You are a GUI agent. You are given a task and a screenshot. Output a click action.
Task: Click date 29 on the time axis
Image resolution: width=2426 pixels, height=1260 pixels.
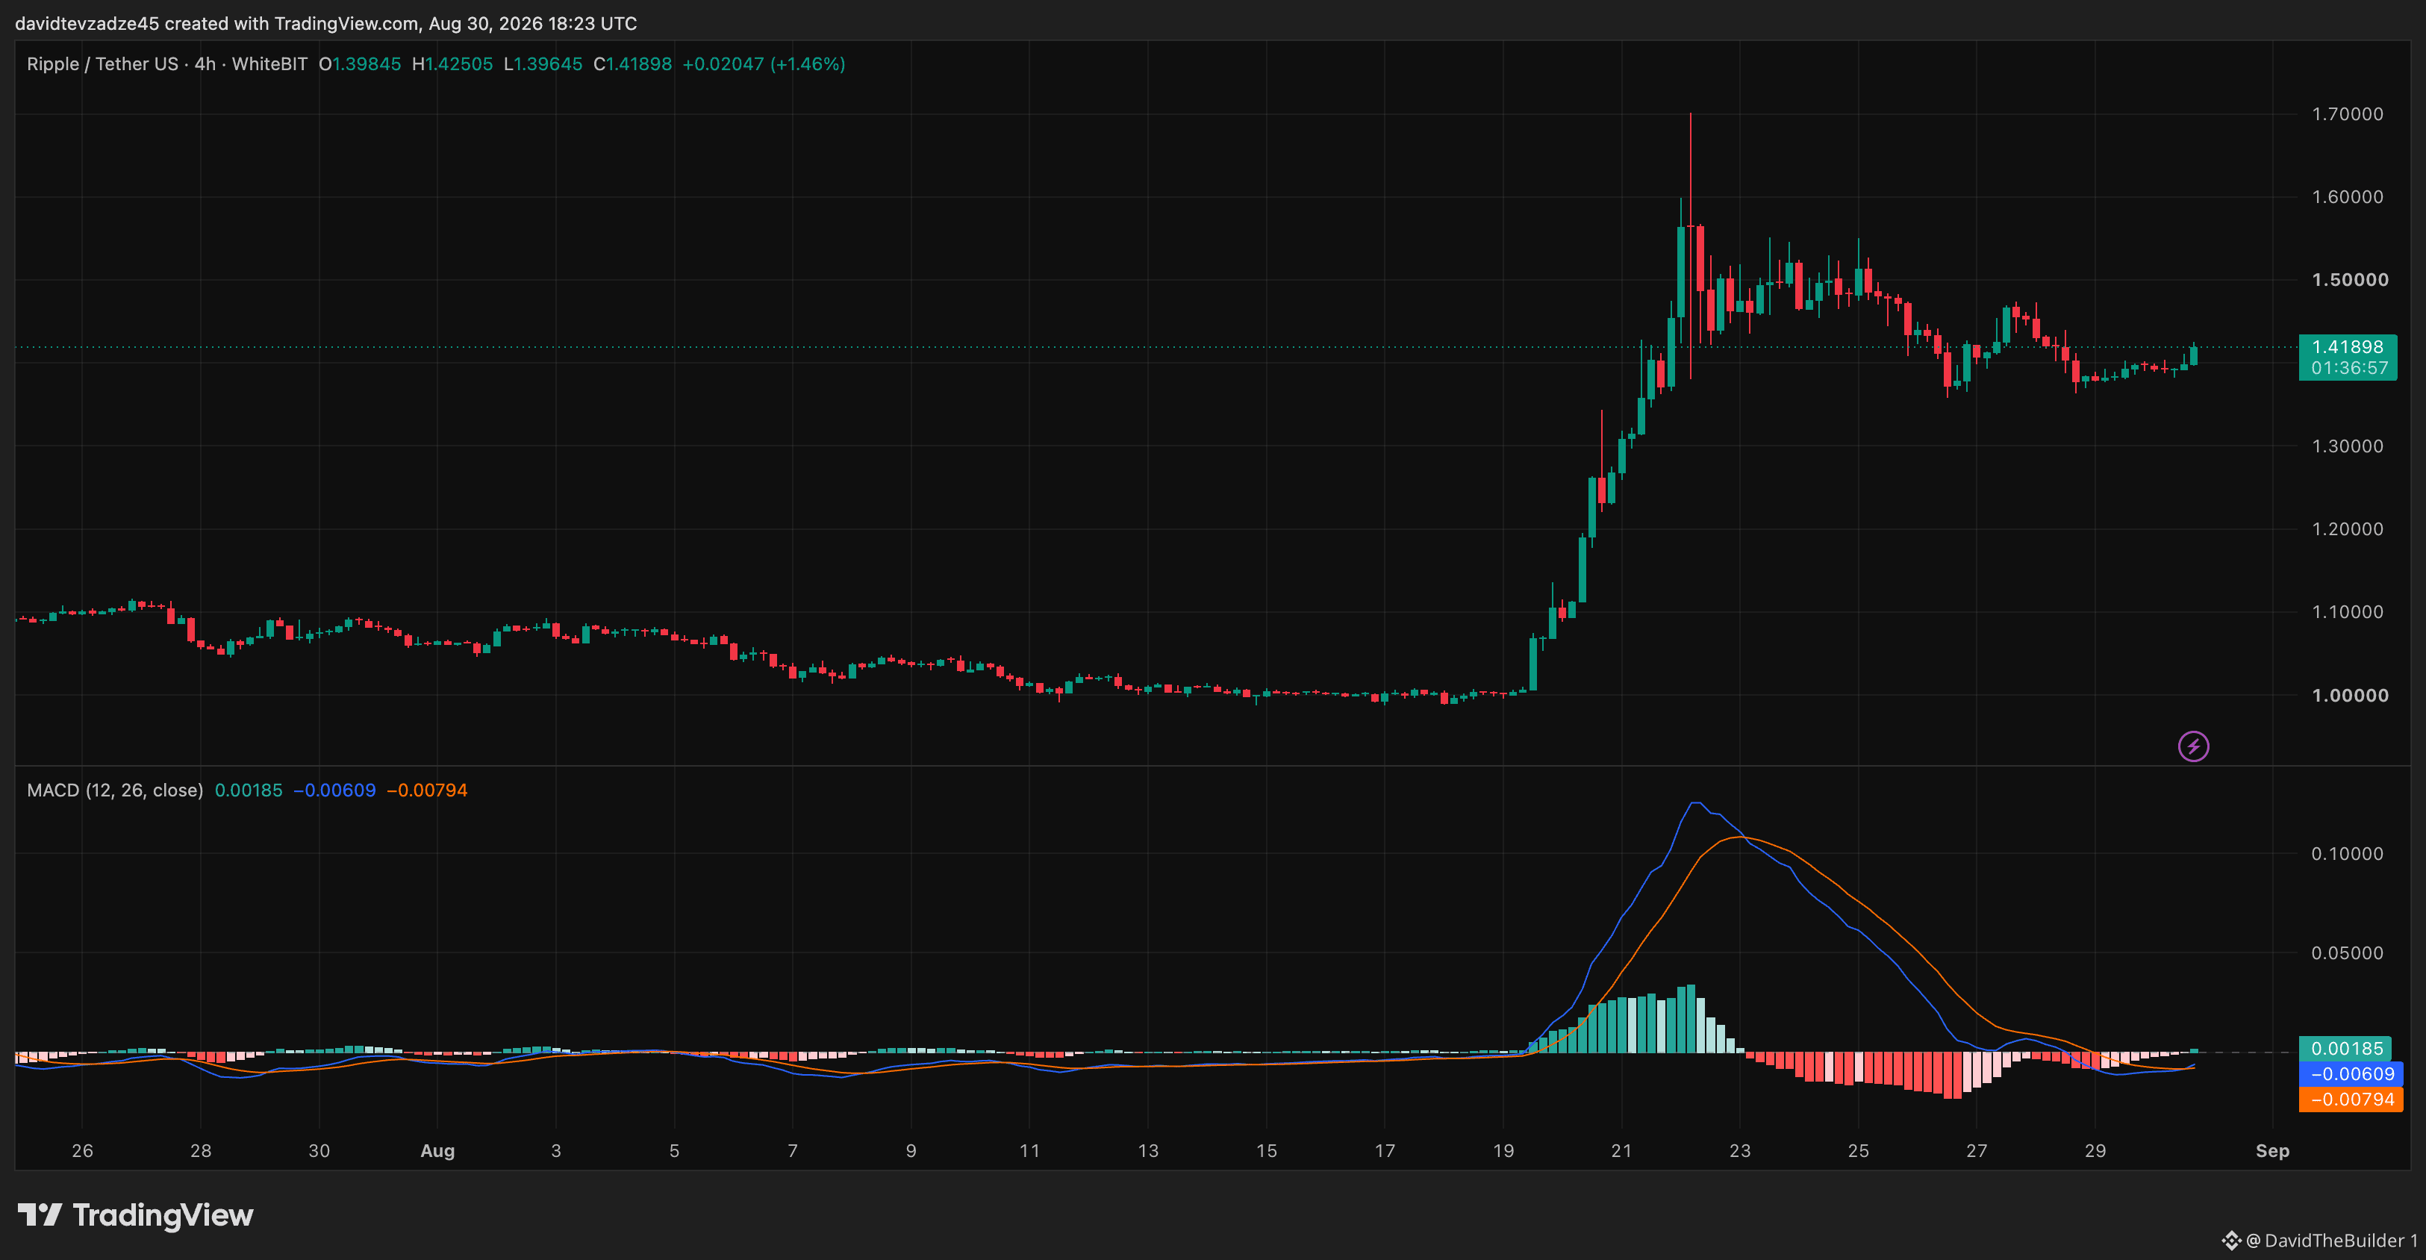click(x=2095, y=1151)
